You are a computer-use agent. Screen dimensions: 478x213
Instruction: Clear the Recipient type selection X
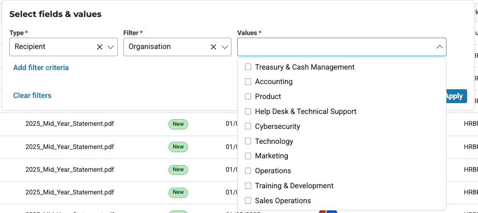(100, 47)
